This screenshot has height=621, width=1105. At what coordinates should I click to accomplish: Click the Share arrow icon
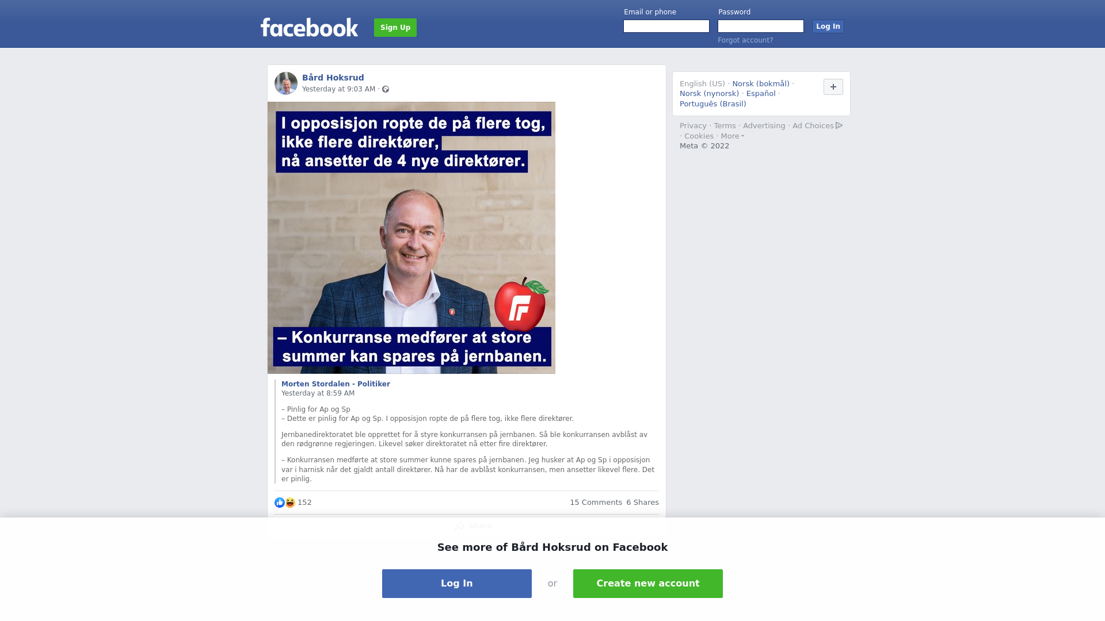pos(459,526)
